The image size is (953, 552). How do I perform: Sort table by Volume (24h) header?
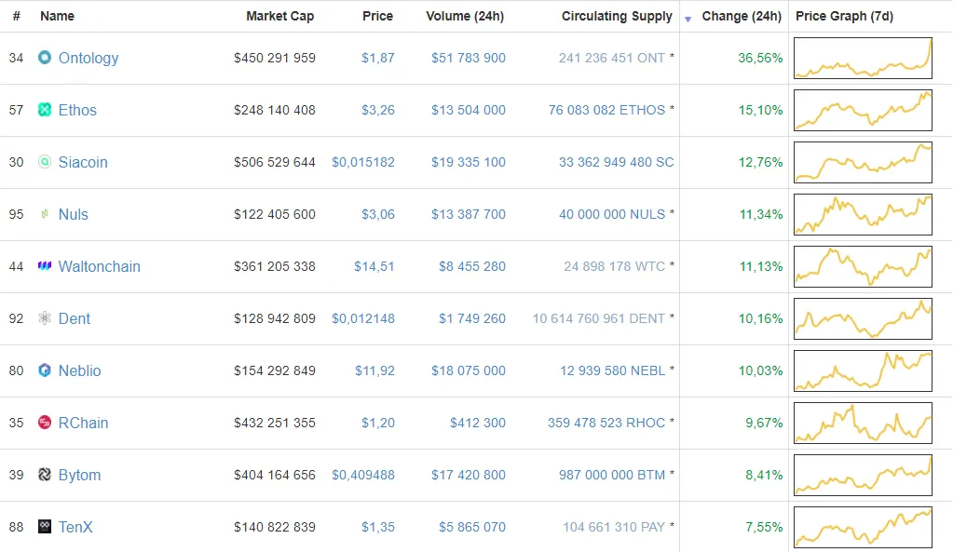(465, 16)
